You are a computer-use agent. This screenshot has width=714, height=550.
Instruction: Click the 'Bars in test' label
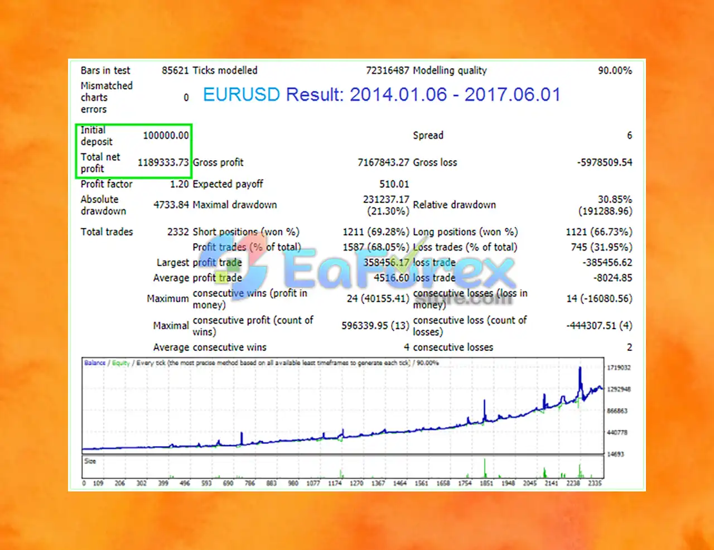click(x=105, y=70)
